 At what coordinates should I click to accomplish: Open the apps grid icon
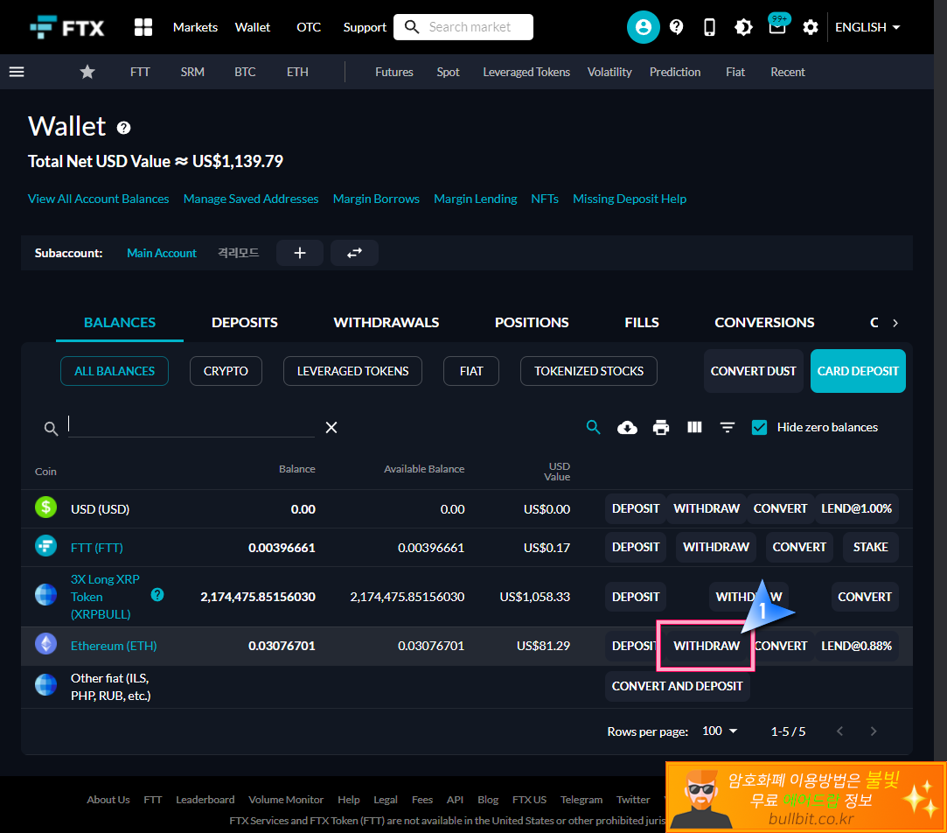point(143,27)
